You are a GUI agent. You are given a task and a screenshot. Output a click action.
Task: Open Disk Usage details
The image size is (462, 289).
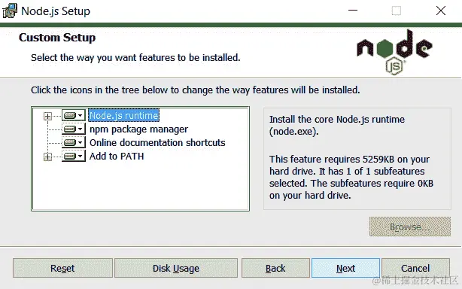pos(176,268)
